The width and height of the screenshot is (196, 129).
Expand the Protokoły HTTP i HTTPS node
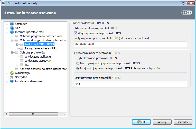click(17, 44)
